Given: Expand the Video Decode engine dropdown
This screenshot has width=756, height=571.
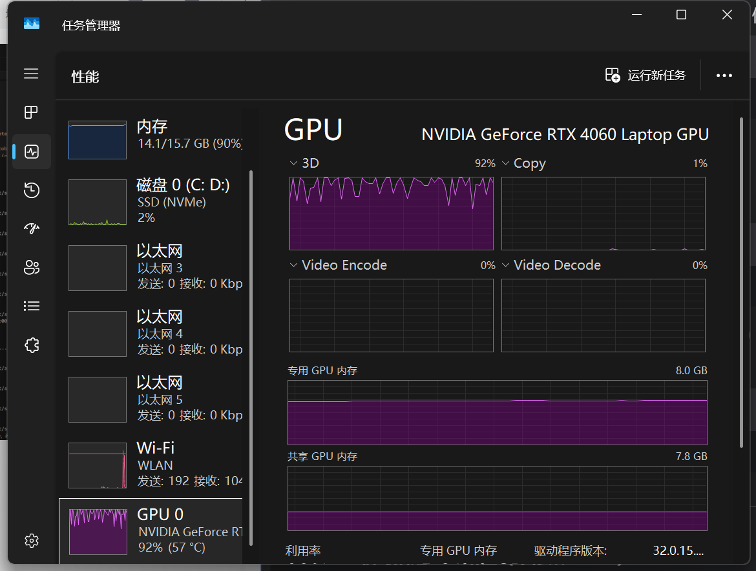Looking at the screenshot, I should coord(505,265).
